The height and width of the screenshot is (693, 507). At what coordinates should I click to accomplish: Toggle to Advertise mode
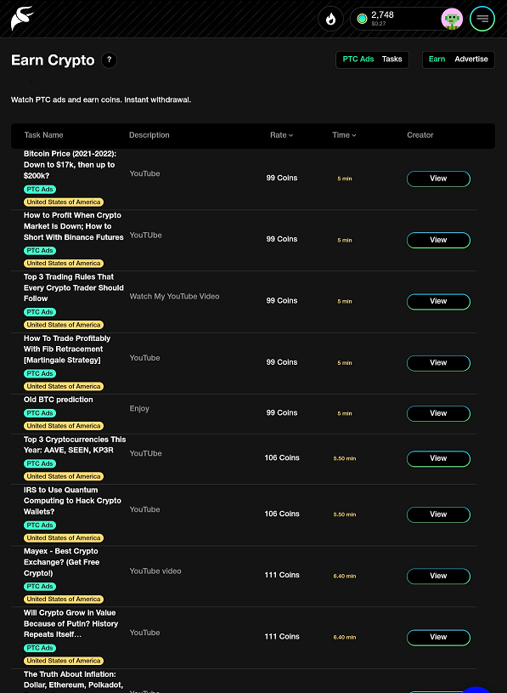pos(471,60)
